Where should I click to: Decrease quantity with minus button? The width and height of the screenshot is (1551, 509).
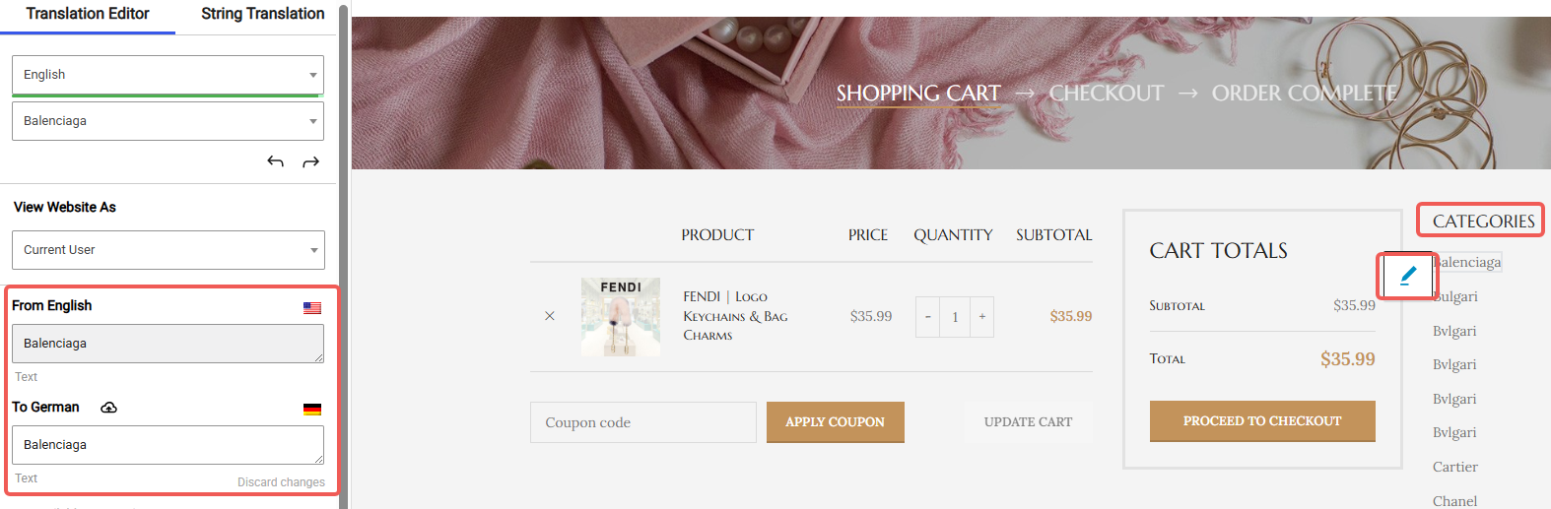point(927,317)
